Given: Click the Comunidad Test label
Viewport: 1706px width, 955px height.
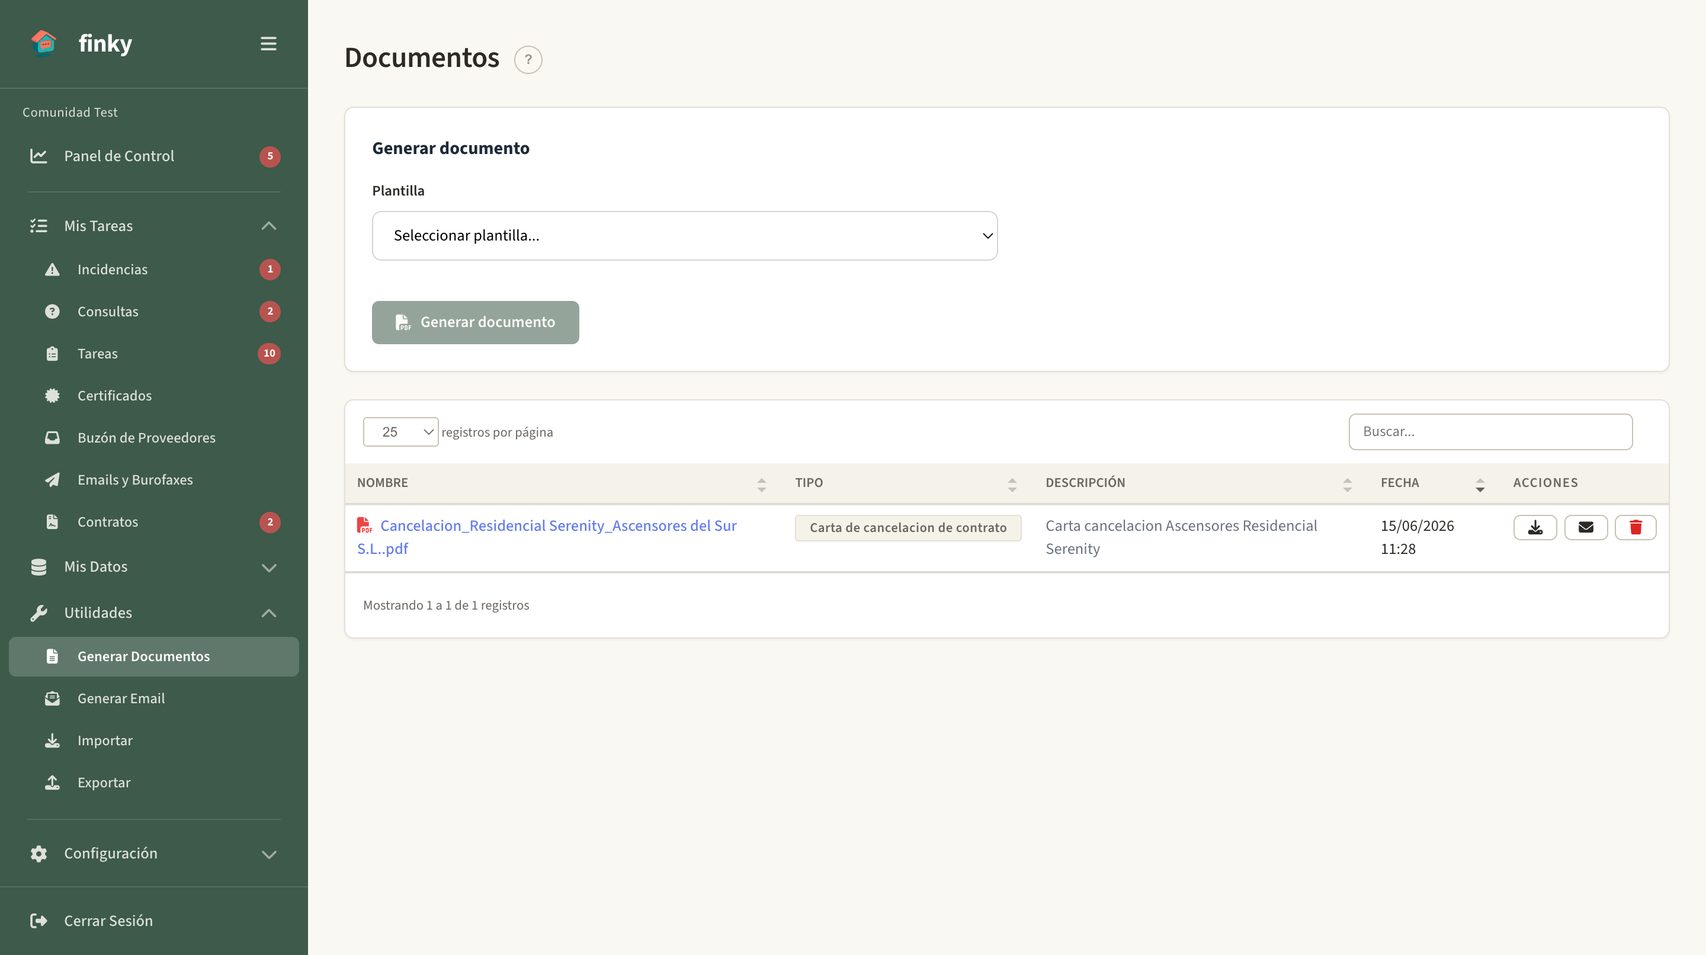Looking at the screenshot, I should (x=69, y=112).
